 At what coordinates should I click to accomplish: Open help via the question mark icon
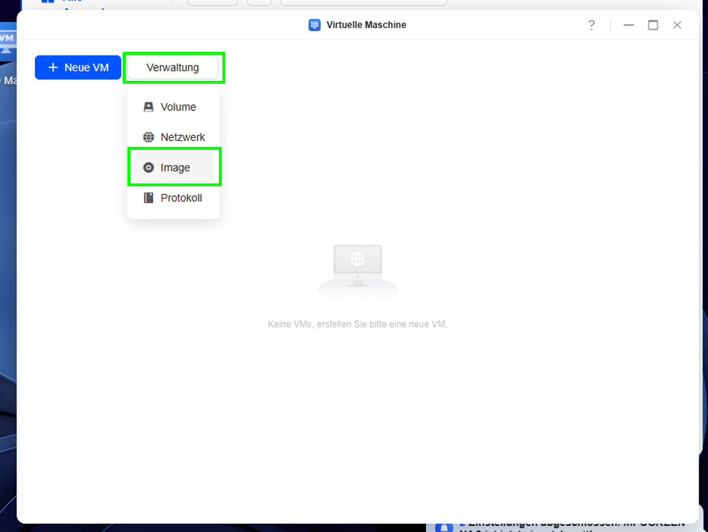(x=591, y=25)
